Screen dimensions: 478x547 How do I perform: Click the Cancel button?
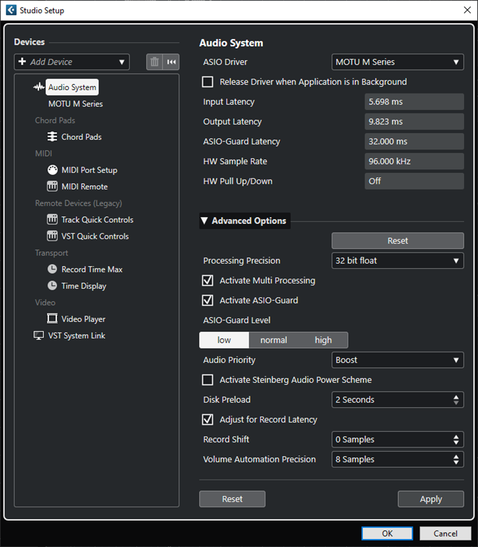445,533
